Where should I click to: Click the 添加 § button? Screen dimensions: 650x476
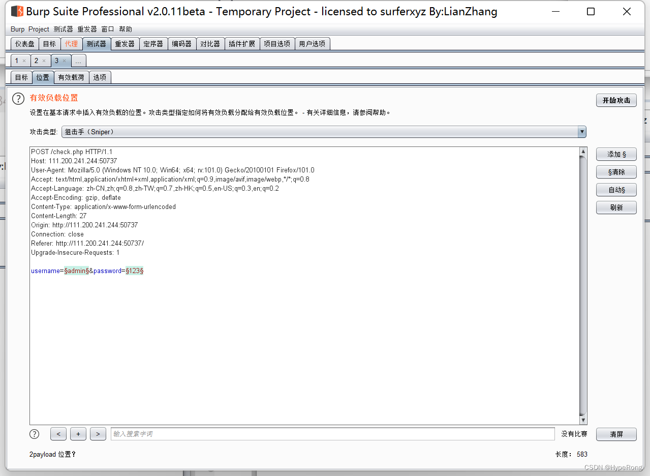pyautogui.click(x=616, y=154)
